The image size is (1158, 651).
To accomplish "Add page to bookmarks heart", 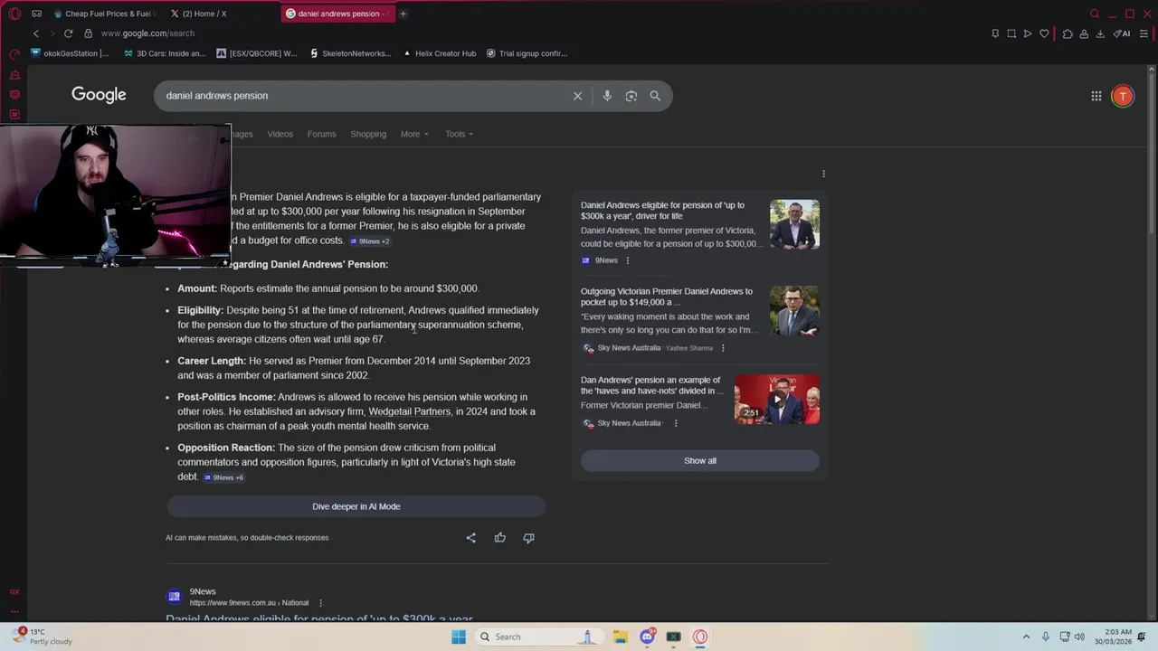I will pos(1044,33).
